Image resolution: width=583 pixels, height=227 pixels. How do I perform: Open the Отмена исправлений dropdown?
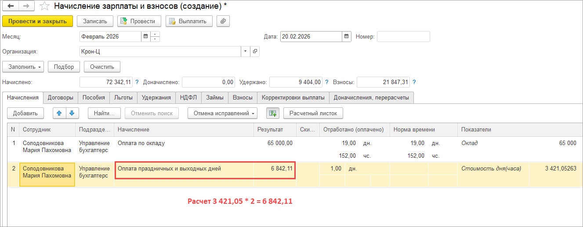point(223,113)
